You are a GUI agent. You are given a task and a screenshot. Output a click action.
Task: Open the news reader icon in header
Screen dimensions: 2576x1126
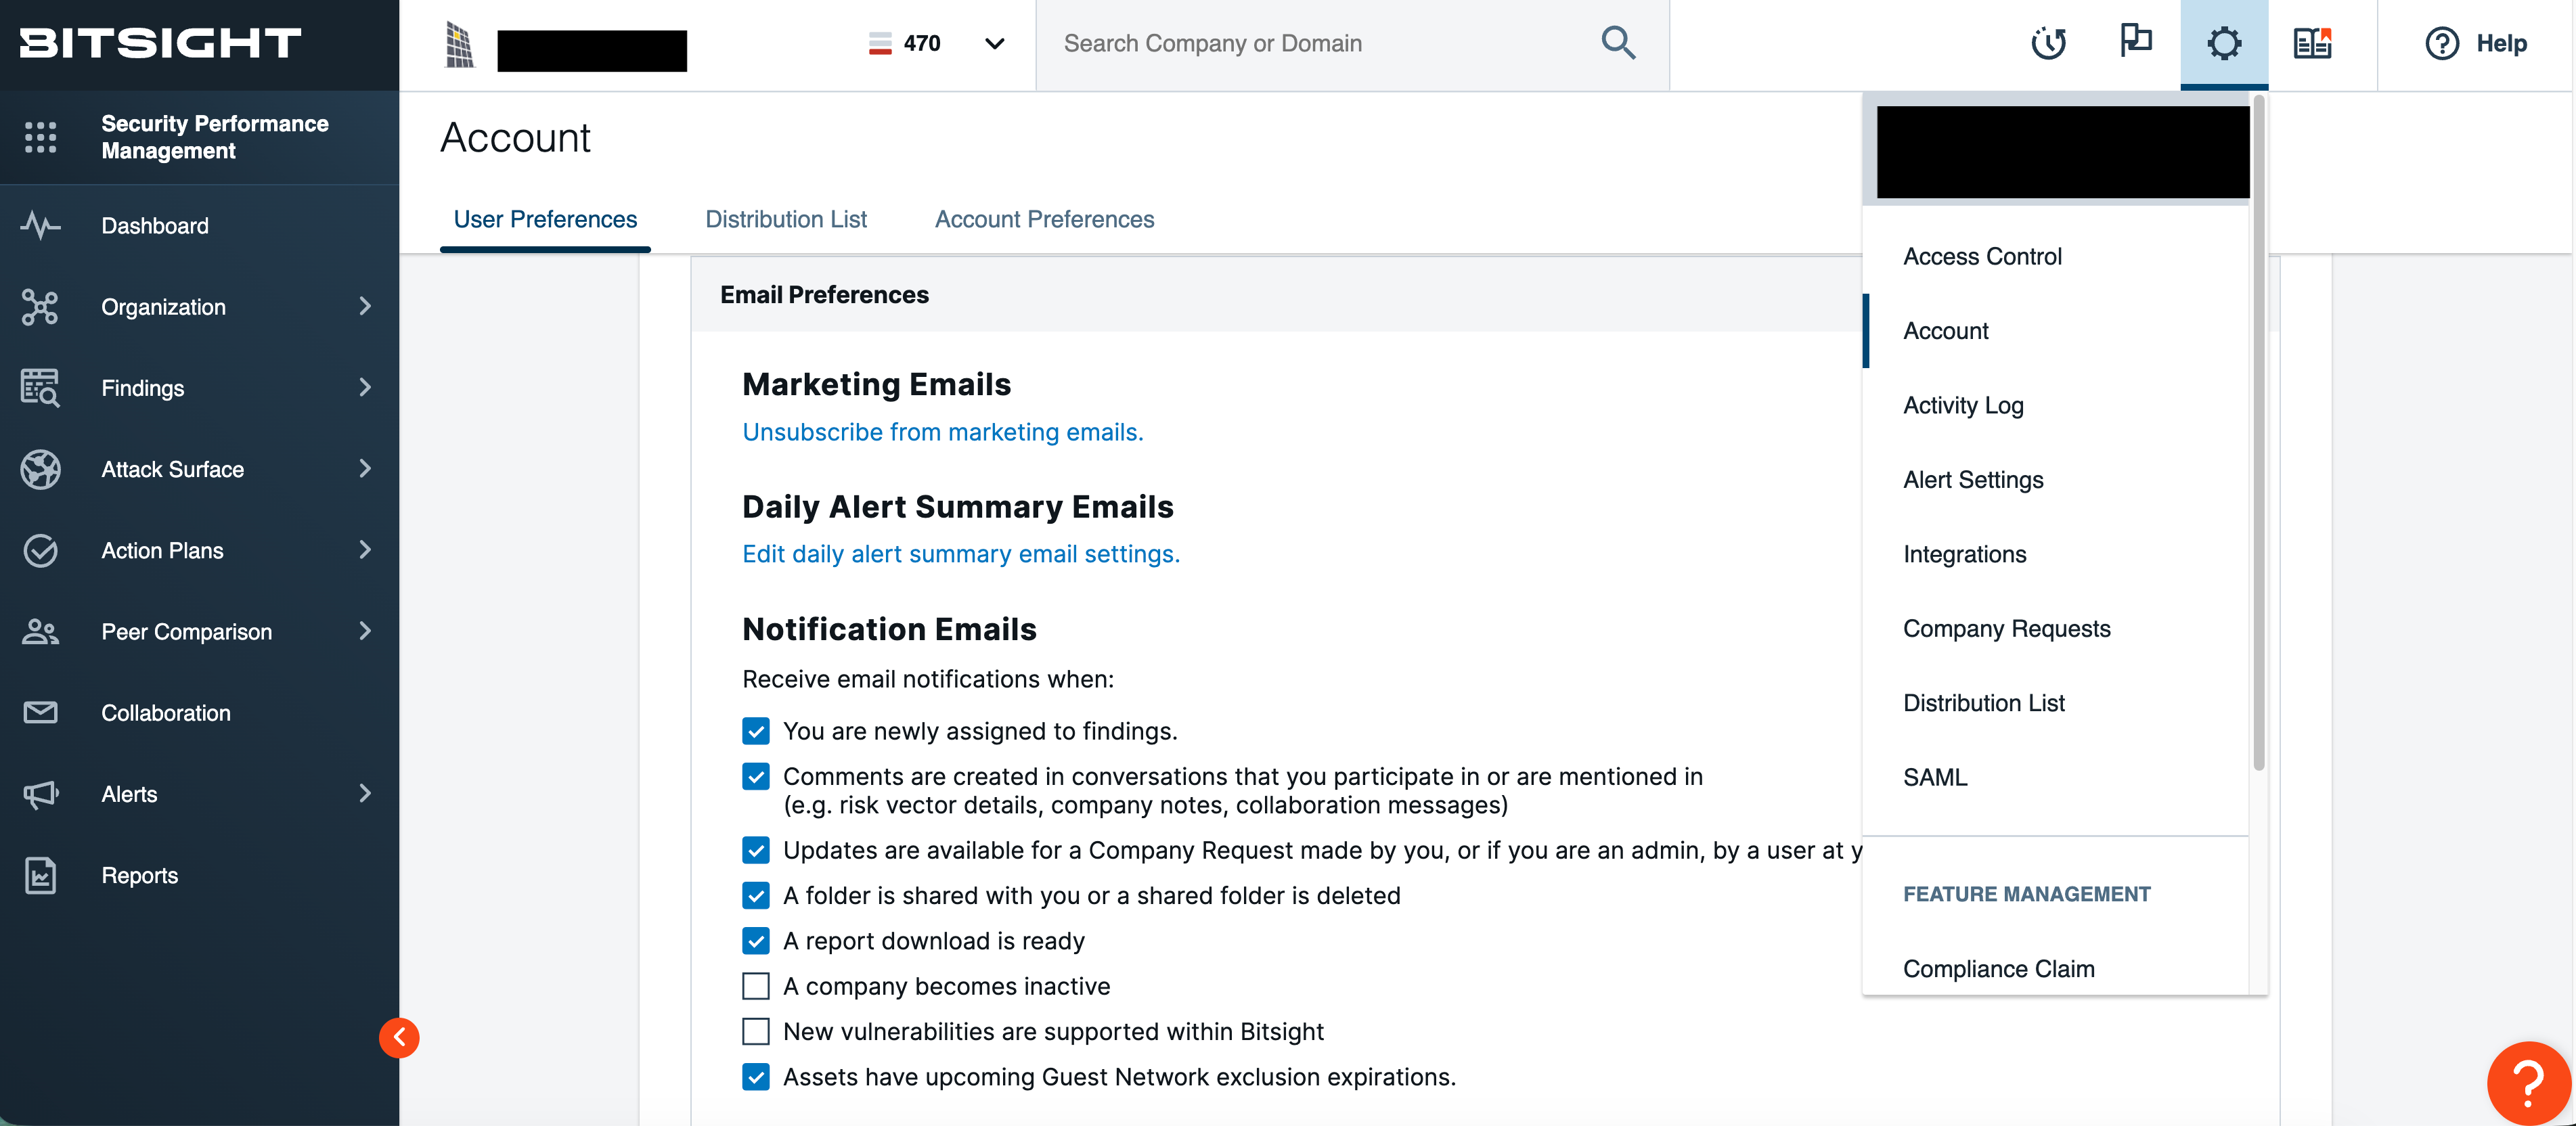coord(2312,43)
